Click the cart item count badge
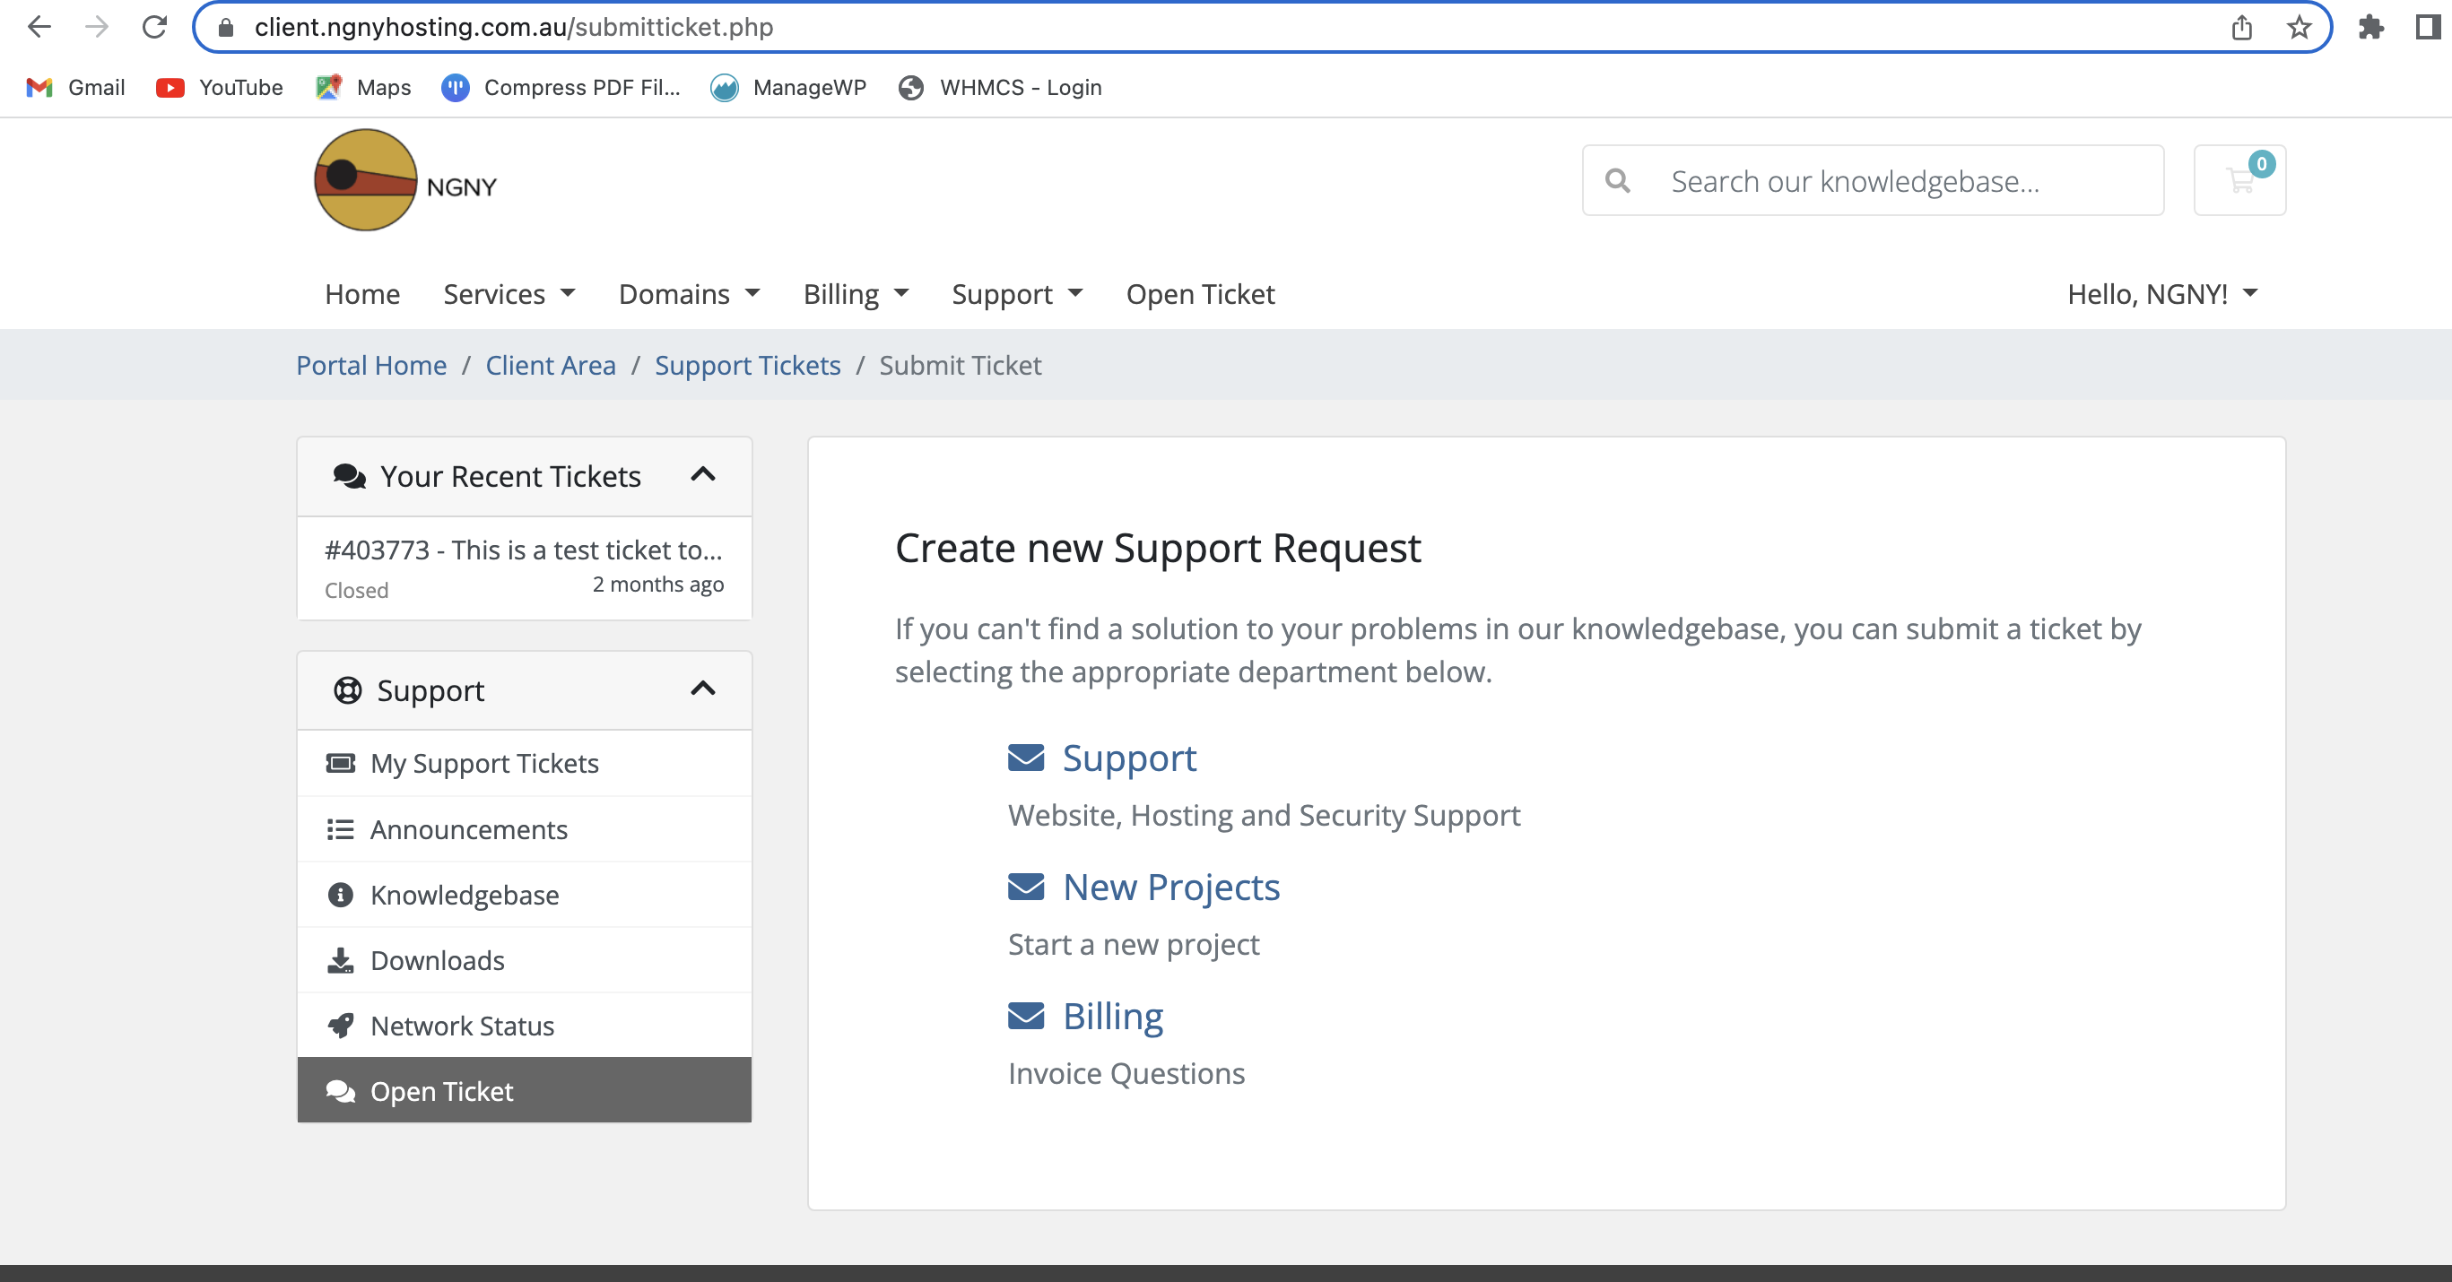 [2262, 164]
